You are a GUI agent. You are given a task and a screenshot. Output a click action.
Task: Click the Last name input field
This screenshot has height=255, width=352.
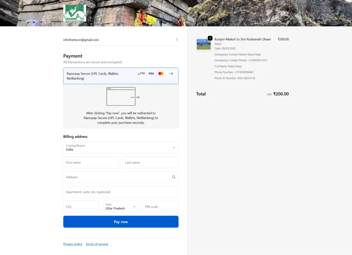coord(150,162)
